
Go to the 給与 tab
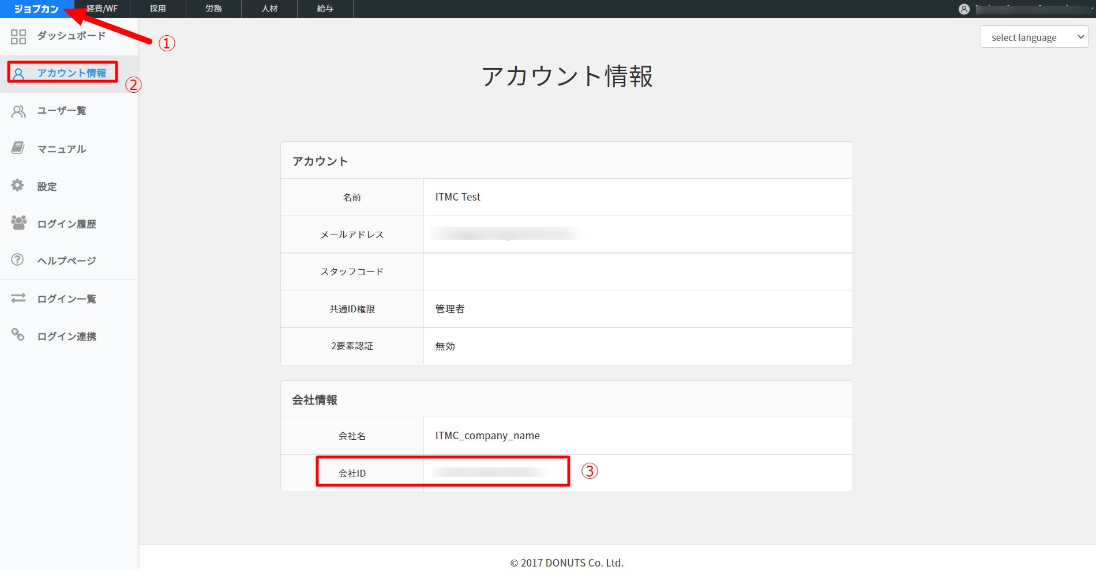point(325,9)
